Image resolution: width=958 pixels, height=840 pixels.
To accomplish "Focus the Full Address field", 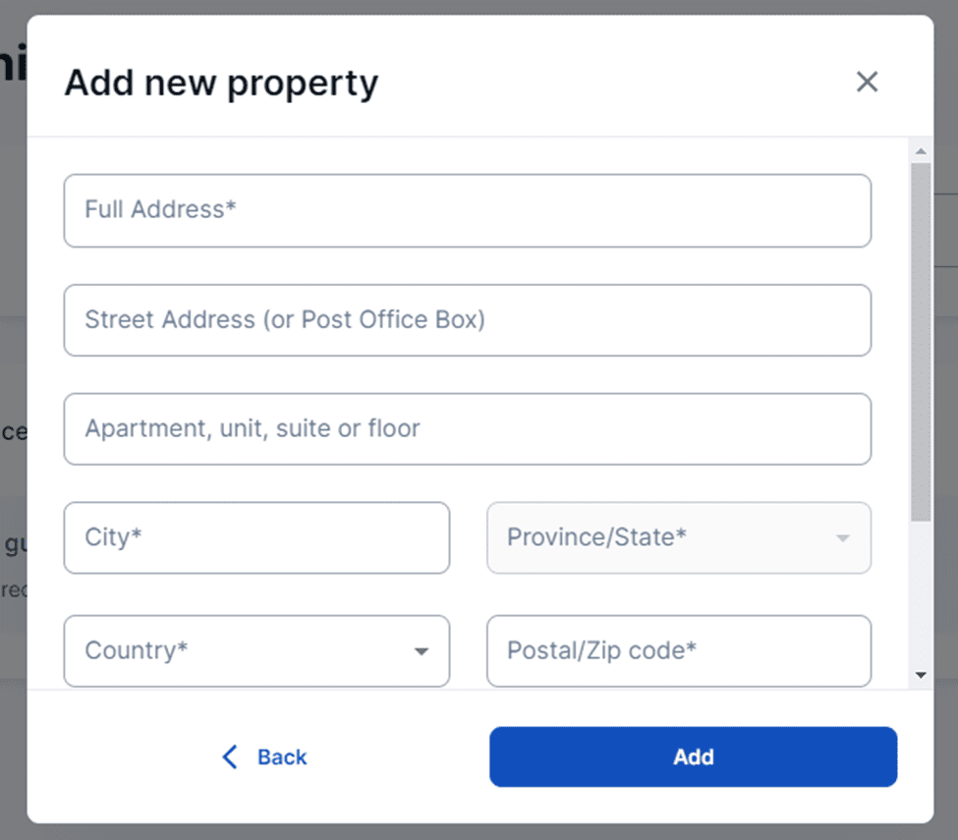I will [x=467, y=210].
